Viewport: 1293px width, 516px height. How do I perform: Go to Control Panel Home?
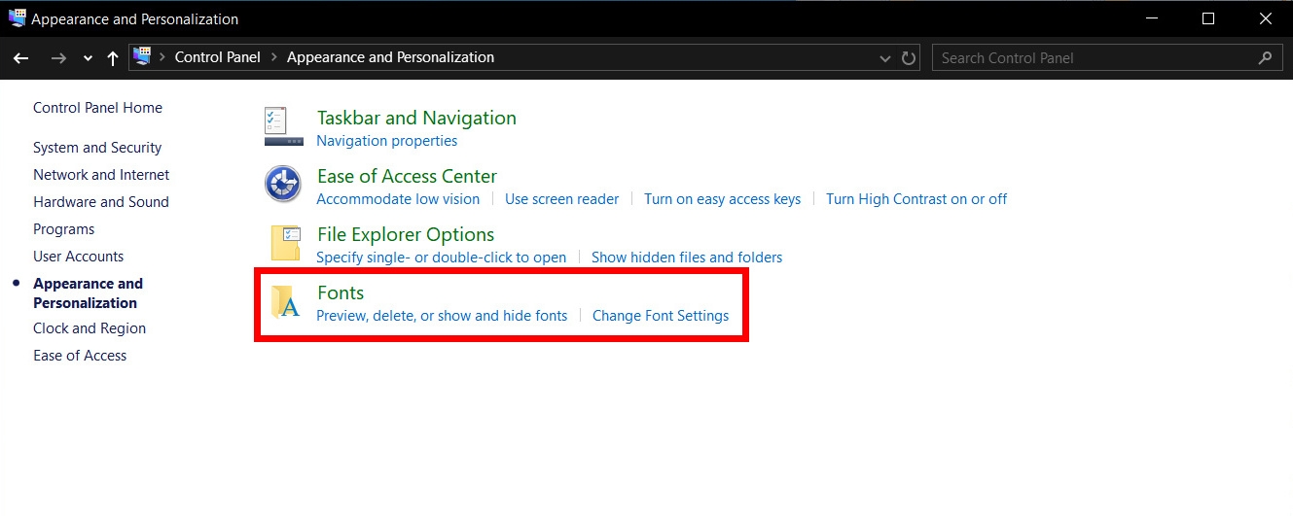pyautogui.click(x=97, y=108)
